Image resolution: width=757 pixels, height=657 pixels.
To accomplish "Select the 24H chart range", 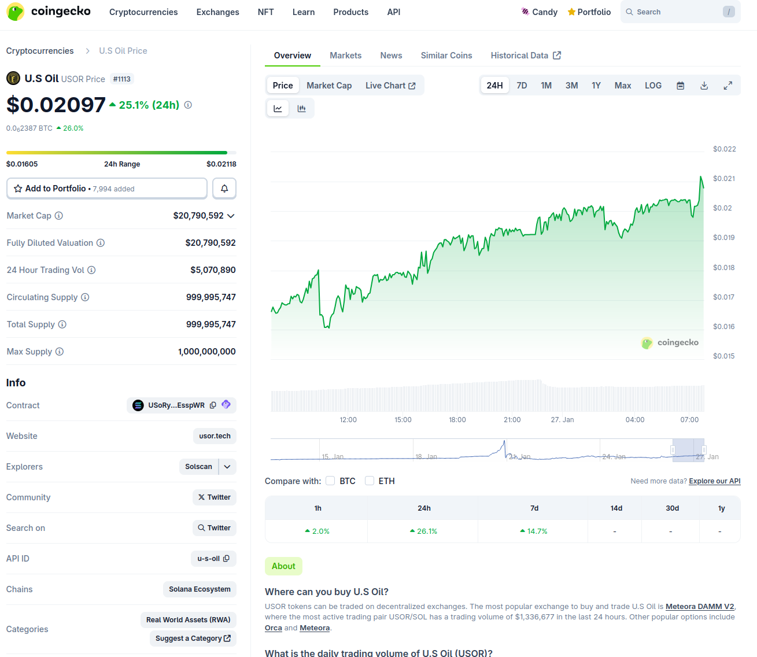I will tap(494, 86).
